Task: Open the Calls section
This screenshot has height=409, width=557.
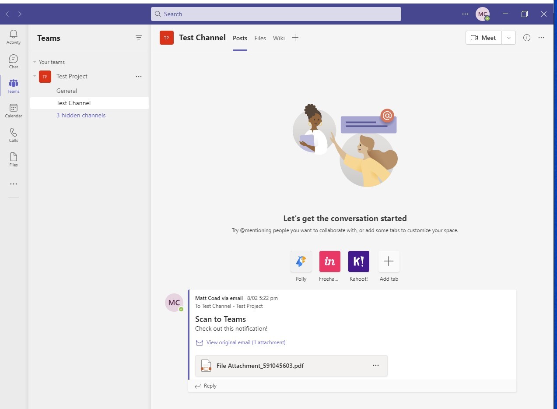Action: (x=14, y=135)
